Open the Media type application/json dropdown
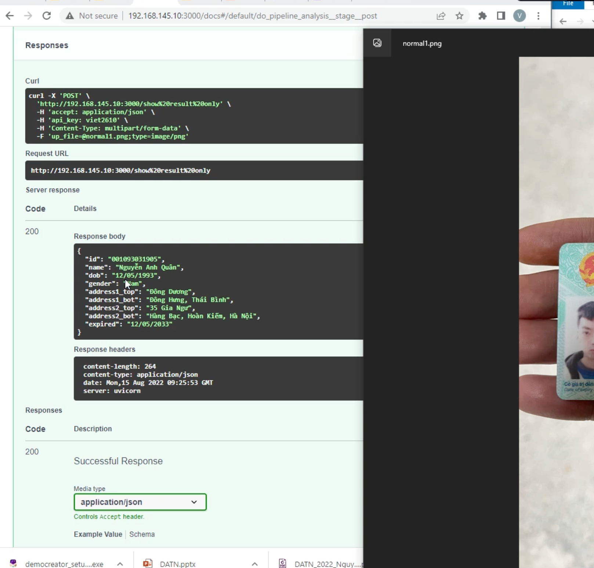 140,502
